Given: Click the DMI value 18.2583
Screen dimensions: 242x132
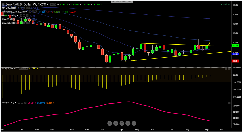Looking at the screenshot, I should (50, 103).
